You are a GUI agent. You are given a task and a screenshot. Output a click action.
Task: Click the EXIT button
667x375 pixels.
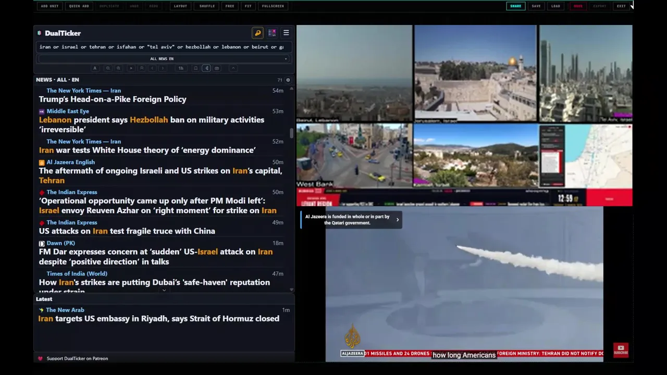[x=621, y=6]
